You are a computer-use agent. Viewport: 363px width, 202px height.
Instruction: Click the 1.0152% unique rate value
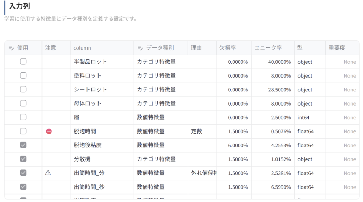point(281,159)
